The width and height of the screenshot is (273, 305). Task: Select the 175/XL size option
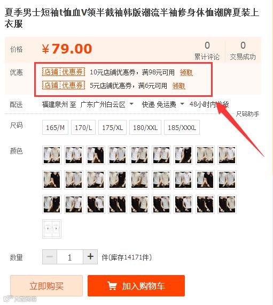point(112,127)
